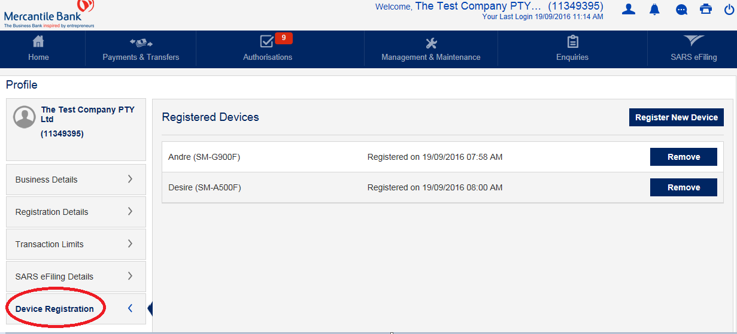Image resolution: width=737 pixels, height=334 pixels.
Task: Open the chat messages icon
Action: [681, 10]
